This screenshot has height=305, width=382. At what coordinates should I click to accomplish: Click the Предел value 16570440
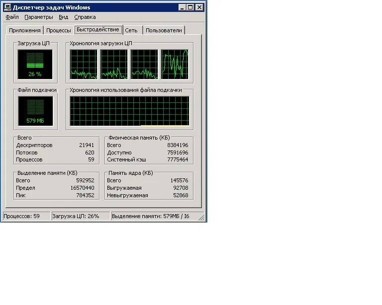coord(83,188)
